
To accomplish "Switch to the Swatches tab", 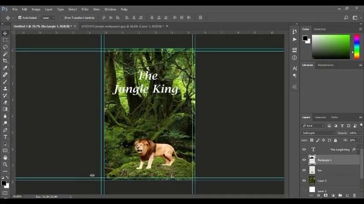I will point(320,29).
